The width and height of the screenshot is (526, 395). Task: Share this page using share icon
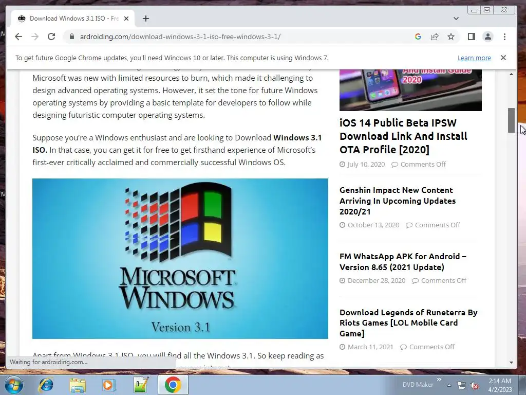click(435, 37)
